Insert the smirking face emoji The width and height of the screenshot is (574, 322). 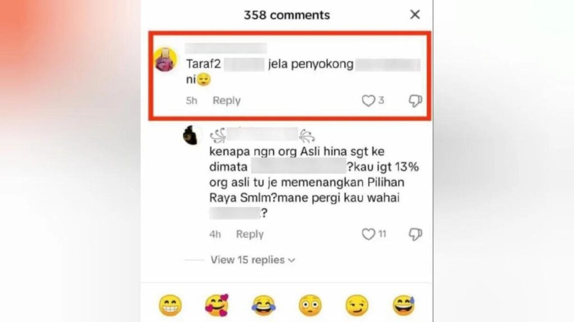[357, 305]
